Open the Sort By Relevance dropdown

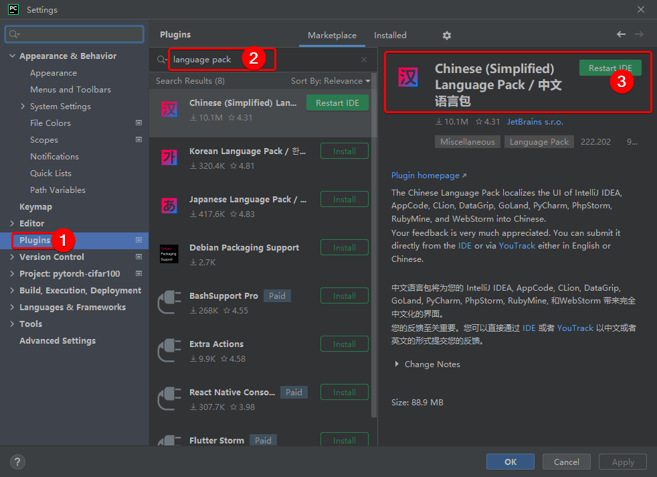point(331,81)
